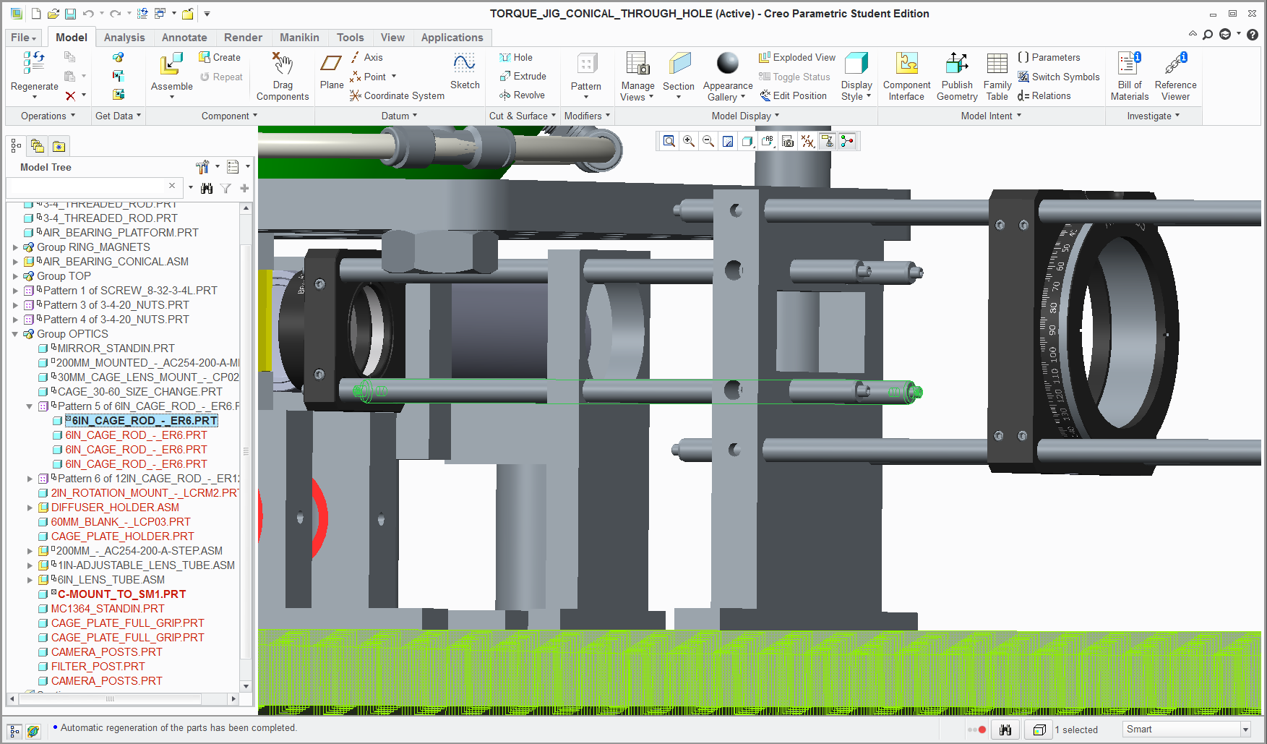1267x744 pixels.
Task: Expand the Get Data group dropdown
Action: click(118, 116)
